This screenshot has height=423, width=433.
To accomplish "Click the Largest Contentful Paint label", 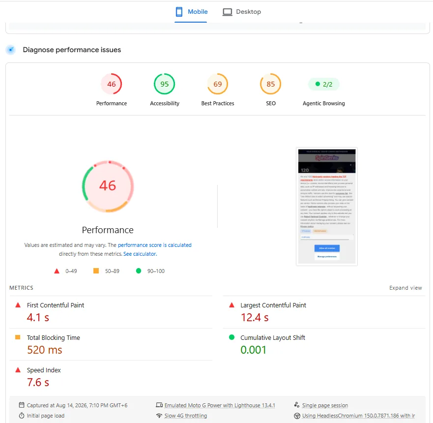I will [273, 305].
